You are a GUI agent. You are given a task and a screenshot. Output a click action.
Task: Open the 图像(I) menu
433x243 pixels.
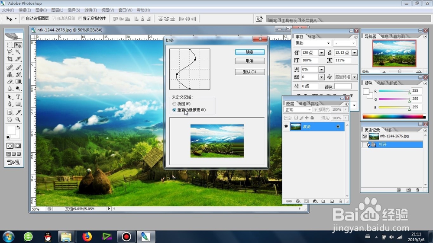(41, 10)
